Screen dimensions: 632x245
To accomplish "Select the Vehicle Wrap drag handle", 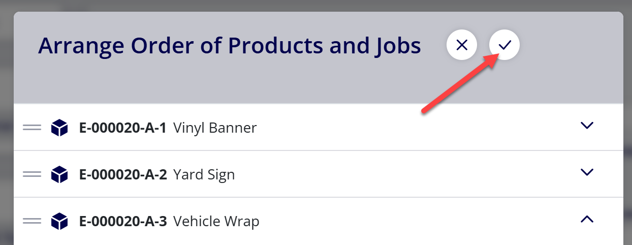I will pos(32,221).
